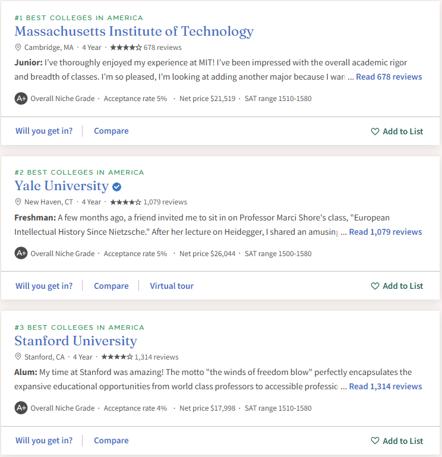
Task: Click the heart icon on Yale card
Action: pos(375,286)
